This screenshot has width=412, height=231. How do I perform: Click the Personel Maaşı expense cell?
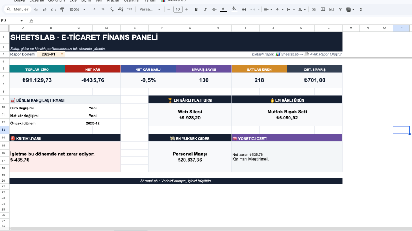tap(190, 157)
